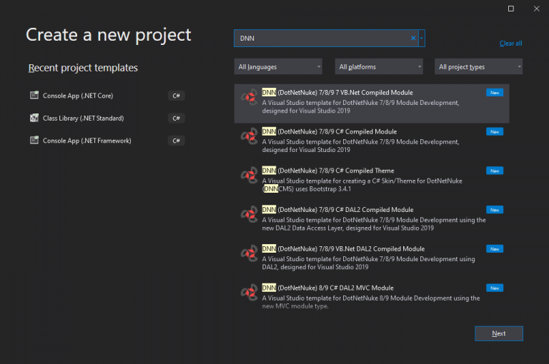Screen dimensions: 549x364
Task: Click description mentioning new MVC module type
Action: [371, 302]
